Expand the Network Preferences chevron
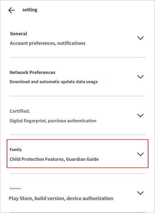This screenshot has height=213, width=155. pos(140,77)
